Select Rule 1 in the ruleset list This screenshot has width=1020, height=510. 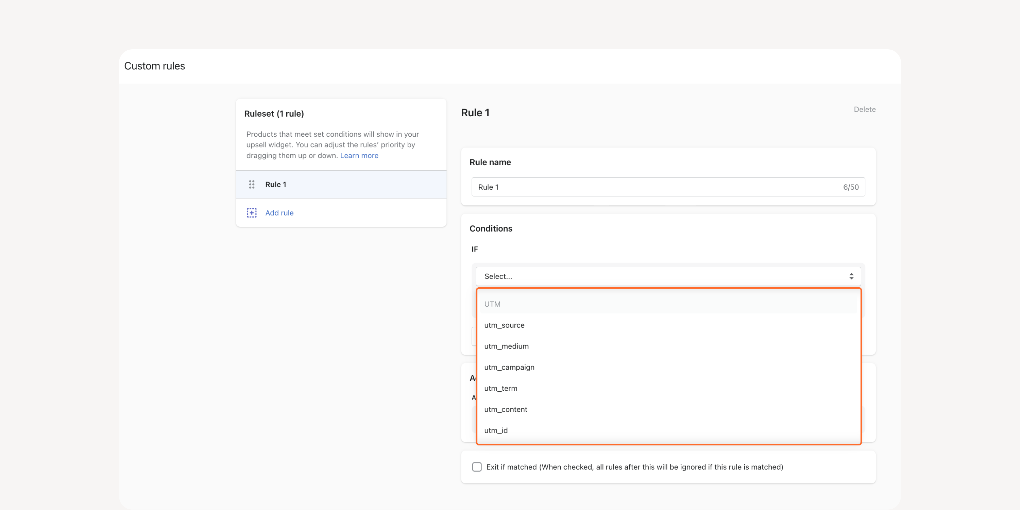point(341,185)
